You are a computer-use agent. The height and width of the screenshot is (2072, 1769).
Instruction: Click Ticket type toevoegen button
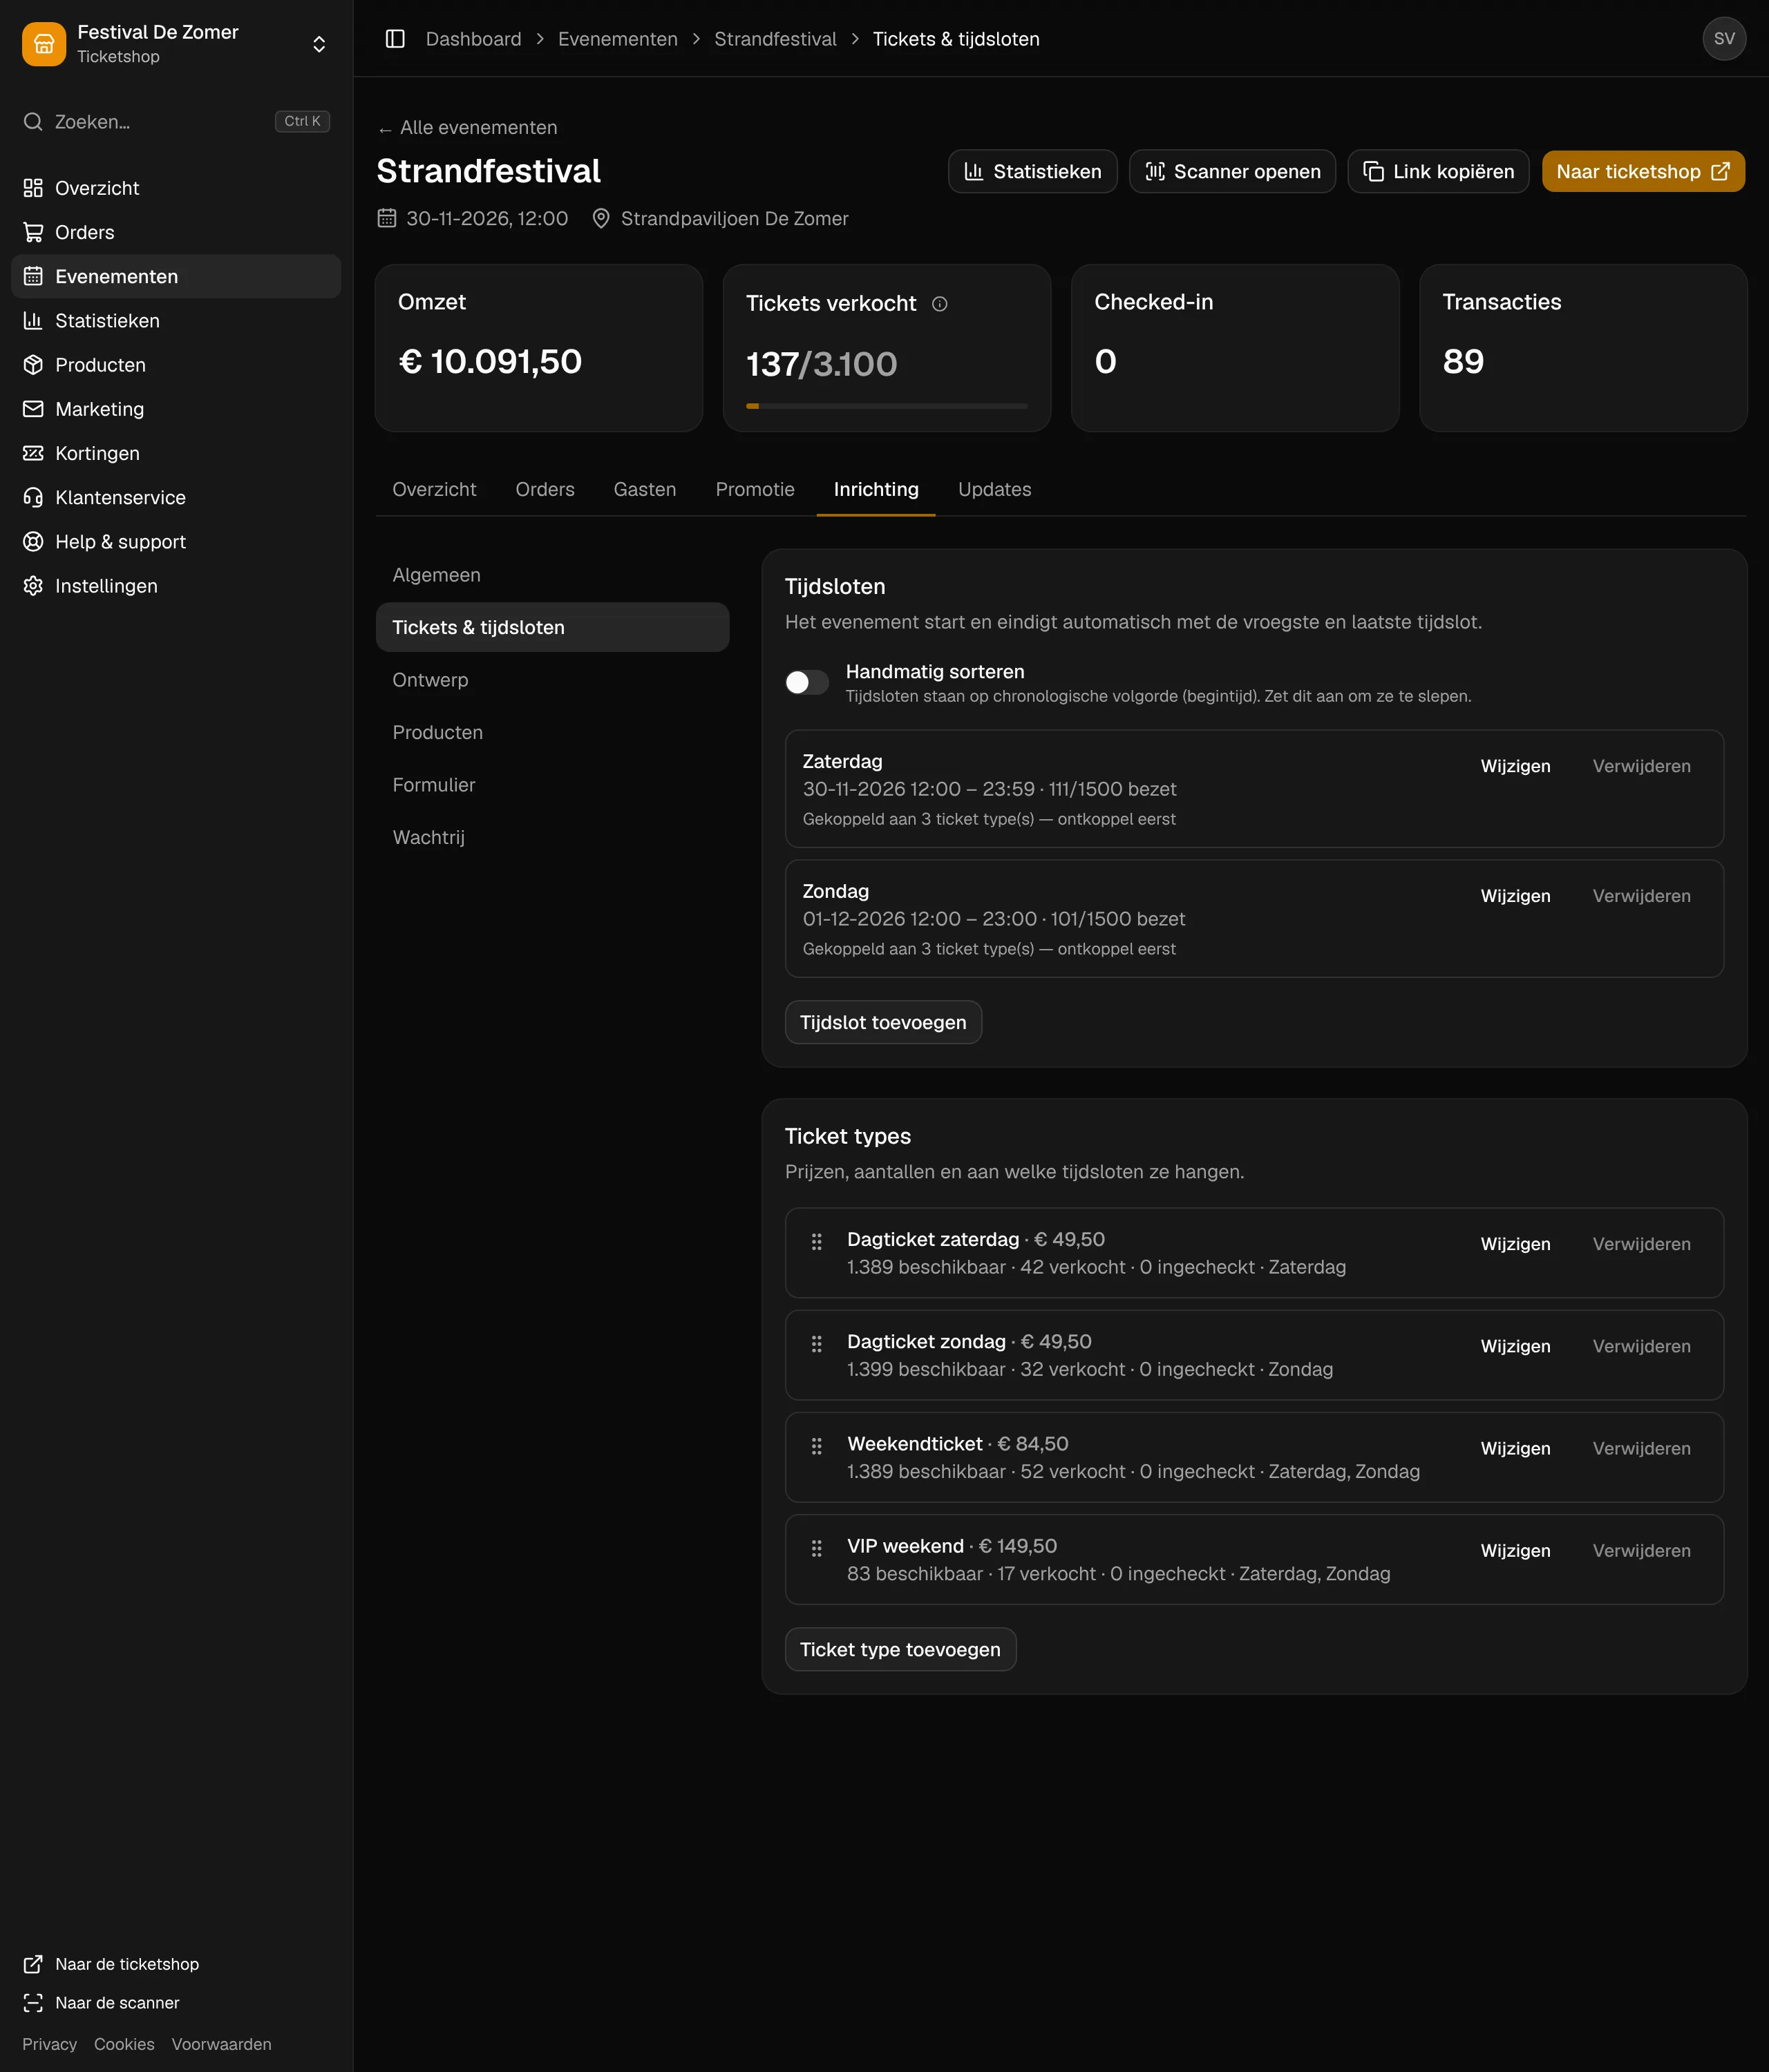(x=900, y=1649)
